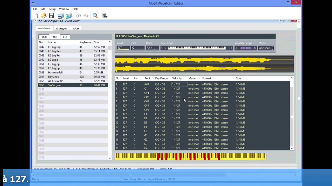
Task: Click the computer connection toolbar icon
Action: [105, 16]
